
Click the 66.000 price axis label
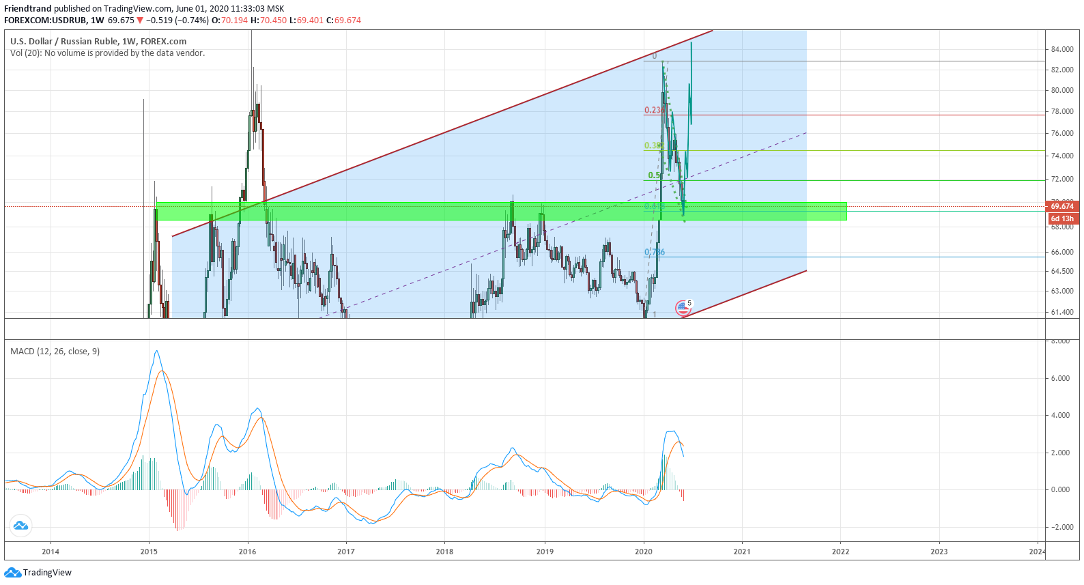[x=1062, y=252]
